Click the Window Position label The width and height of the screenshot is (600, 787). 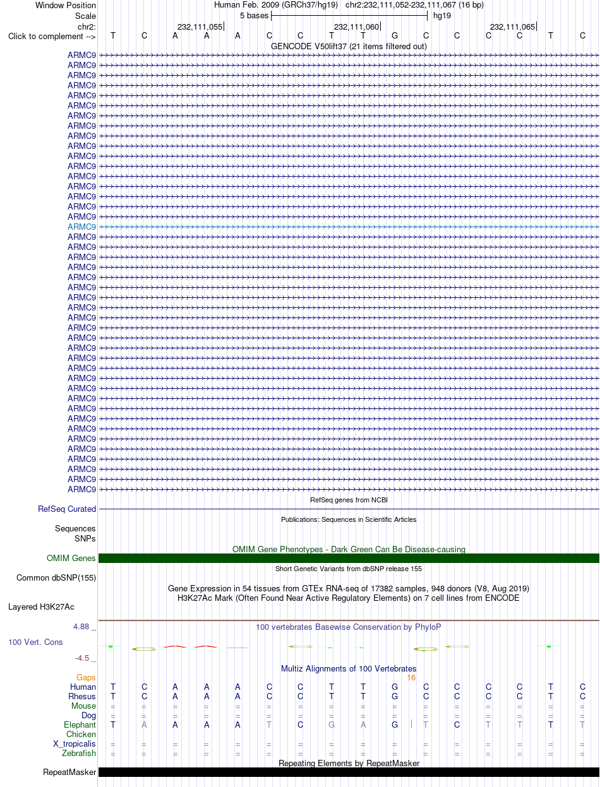point(66,5)
